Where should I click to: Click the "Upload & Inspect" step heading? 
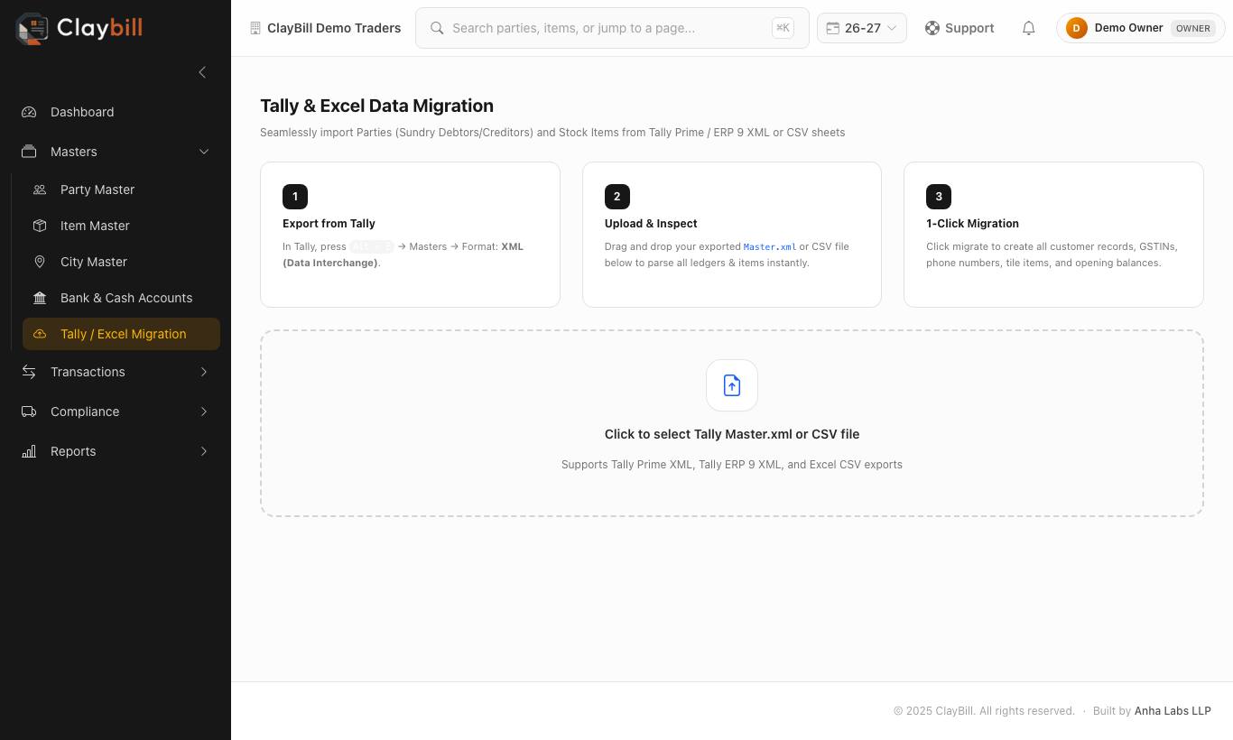pos(651,224)
